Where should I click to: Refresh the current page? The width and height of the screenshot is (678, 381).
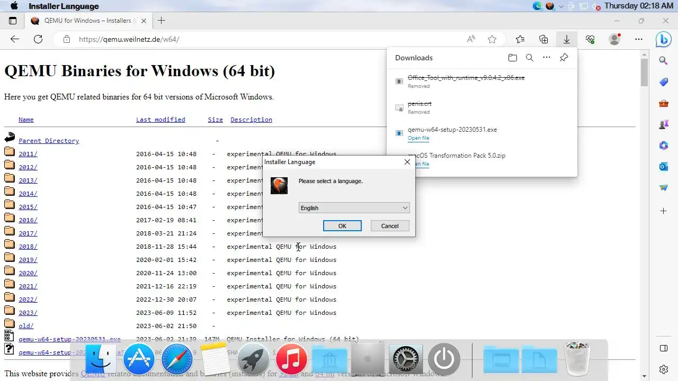38,39
